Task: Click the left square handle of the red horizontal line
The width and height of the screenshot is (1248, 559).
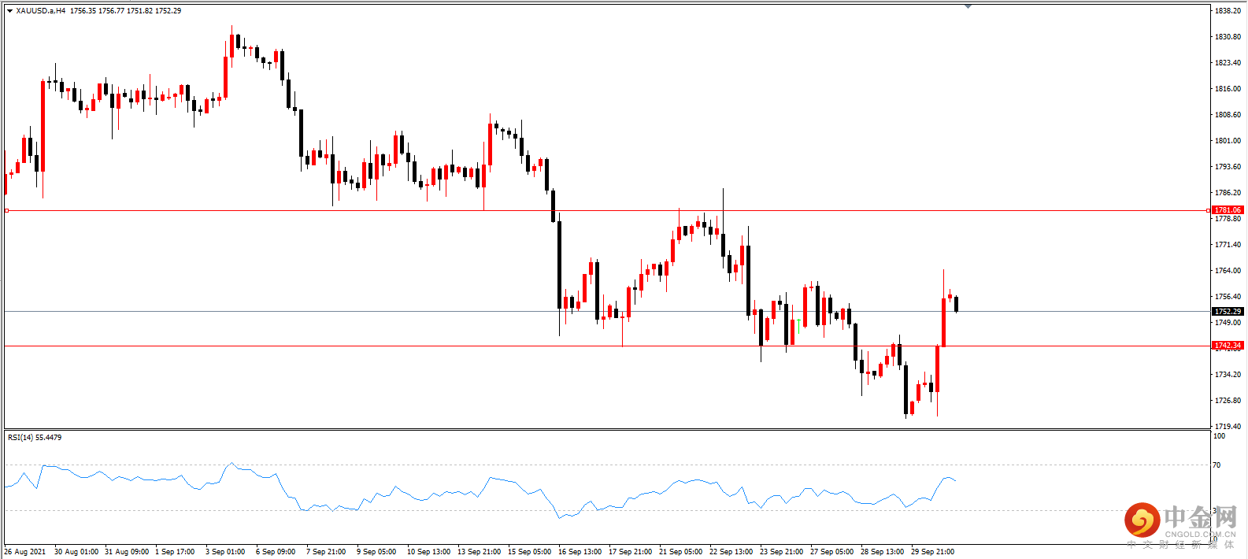Action: click(x=6, y=210)
